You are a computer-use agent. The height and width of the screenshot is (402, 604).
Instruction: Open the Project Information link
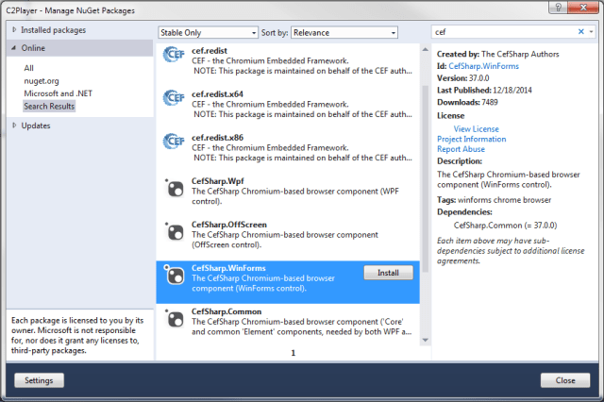click(473, 139)
